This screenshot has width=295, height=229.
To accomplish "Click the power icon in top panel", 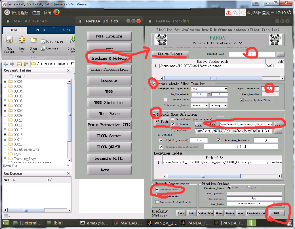I will click(289, 13).
